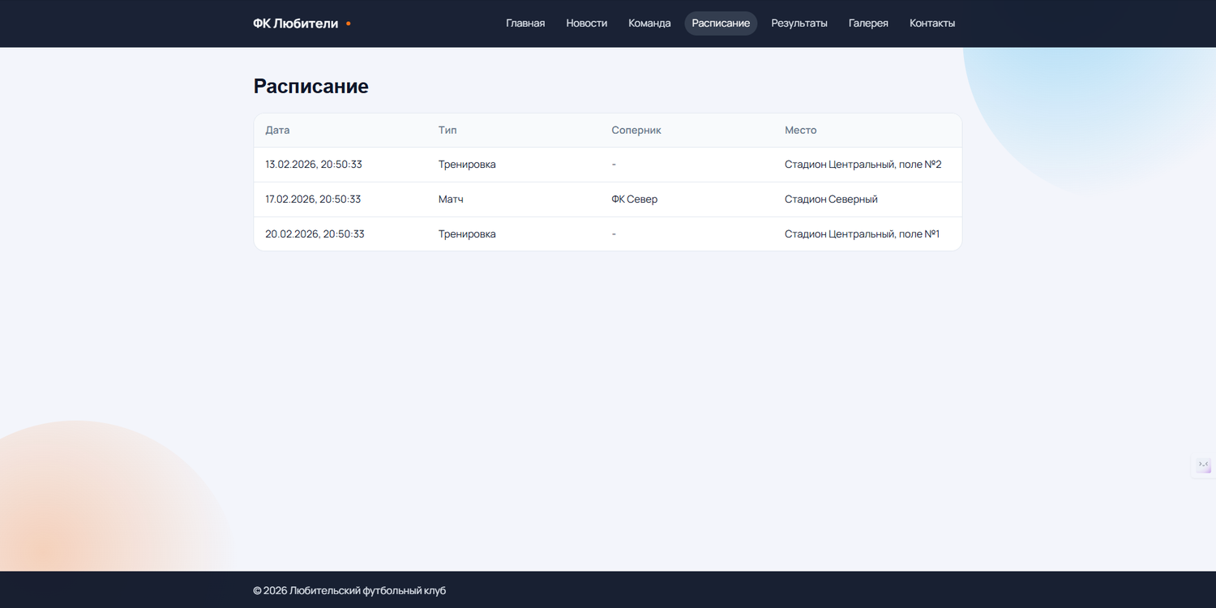The image size is (1216, 608).
Task: Click the floating widget icon at right edge
Action: 1204,465
